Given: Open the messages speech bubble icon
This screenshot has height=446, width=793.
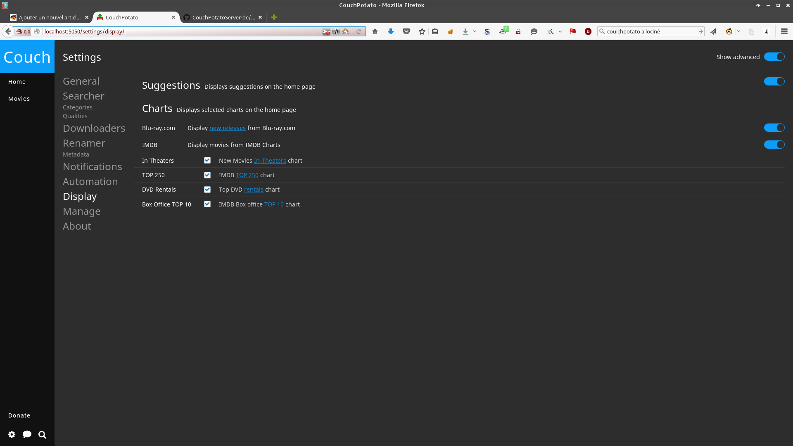Looking at the screenshot, I should coord(27,434).
